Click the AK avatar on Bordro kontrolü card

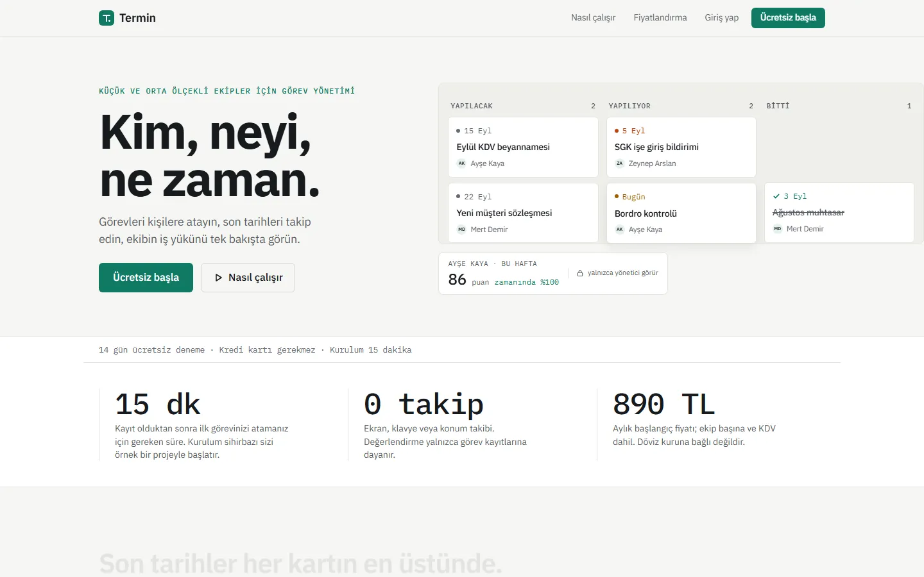coord(619,230)
